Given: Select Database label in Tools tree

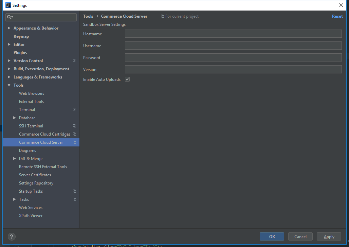Looking at the screenshot, I should coord(27,118).
